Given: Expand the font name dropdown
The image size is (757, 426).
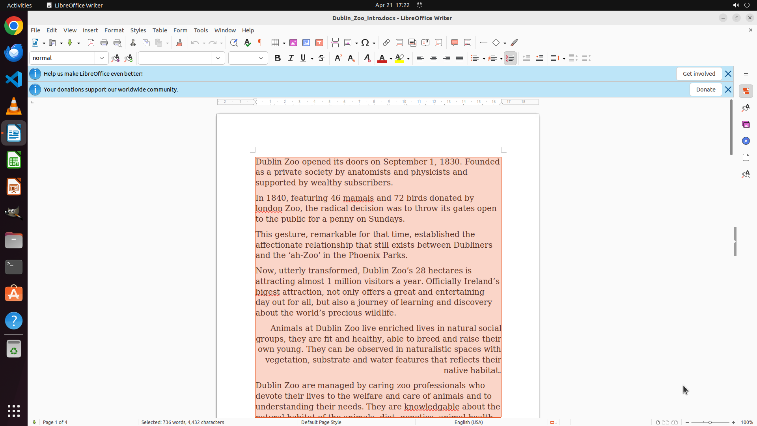Looking at the screenshot, I should point(218,58).
